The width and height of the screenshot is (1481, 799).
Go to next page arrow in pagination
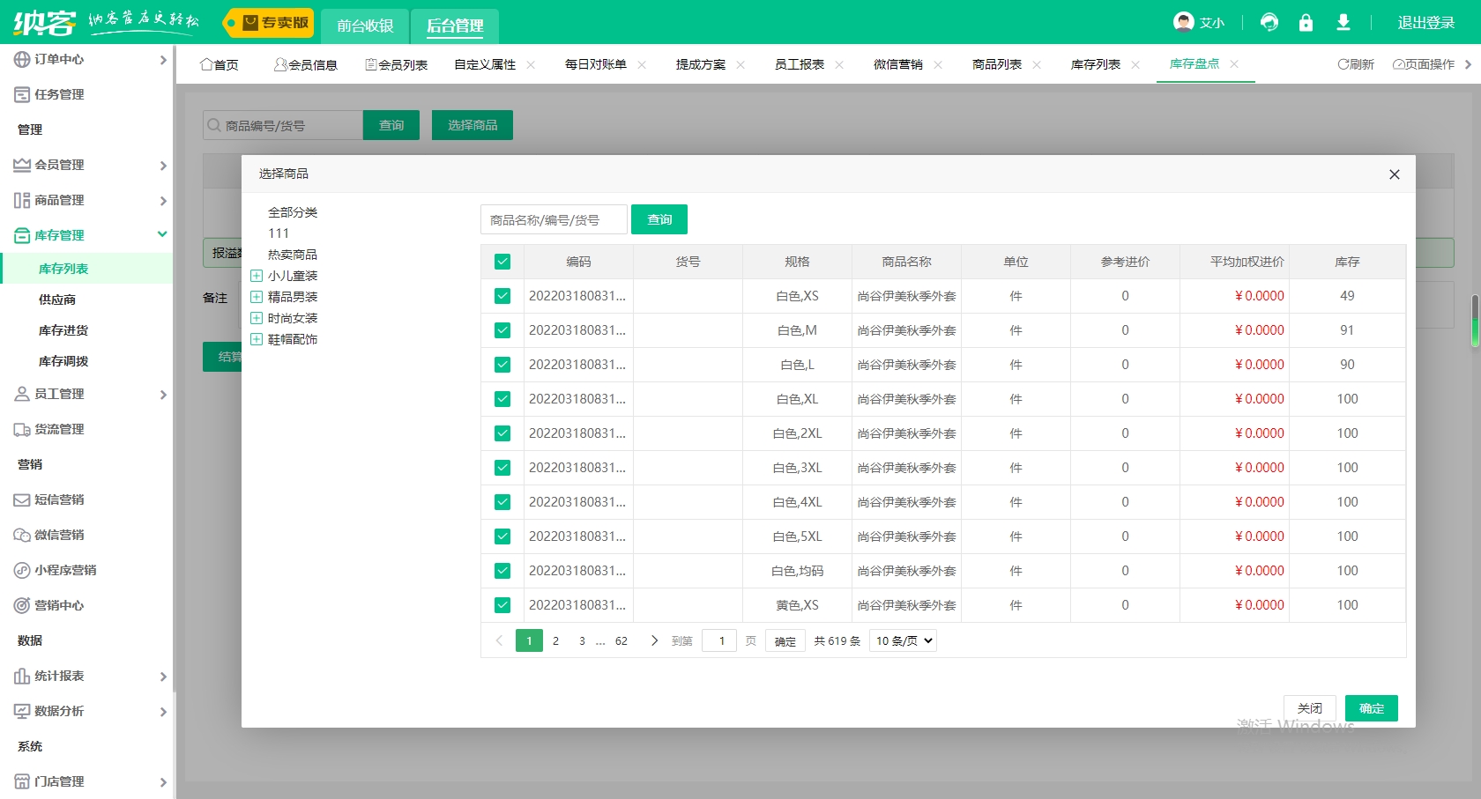[x=654, y=640]
